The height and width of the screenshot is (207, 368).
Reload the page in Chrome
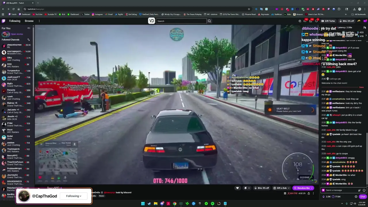[x=13, y=9]
